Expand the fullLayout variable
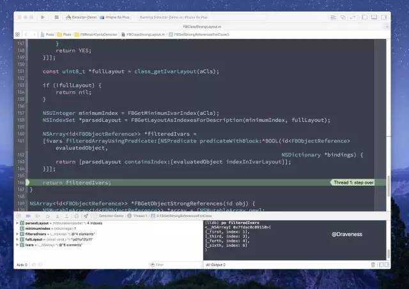This screenshot has height=289, width=409. click(17, 239)
